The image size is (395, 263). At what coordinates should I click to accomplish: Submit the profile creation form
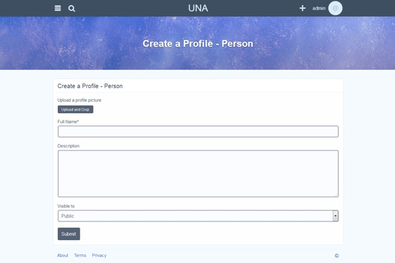click(68, 234)
